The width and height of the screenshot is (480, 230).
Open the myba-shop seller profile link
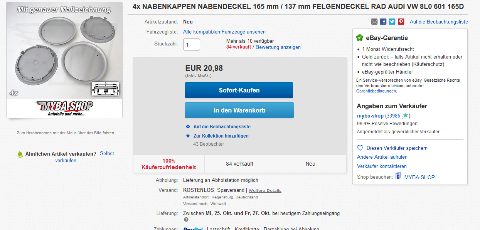[x=370, y=116]
